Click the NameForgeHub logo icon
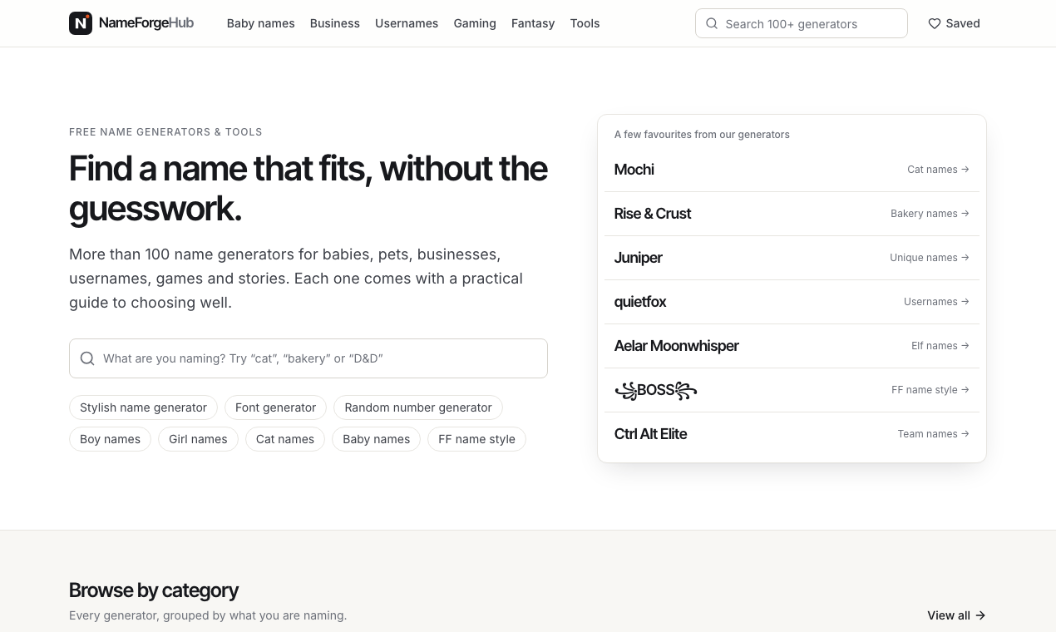 click(x=81, y=23)
